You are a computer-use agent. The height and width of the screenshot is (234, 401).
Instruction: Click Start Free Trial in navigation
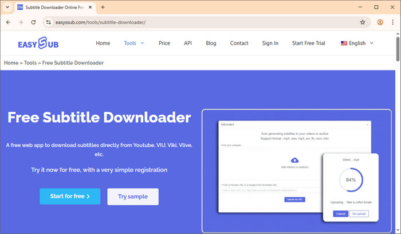pyautogui.click(x=309, y=43)
